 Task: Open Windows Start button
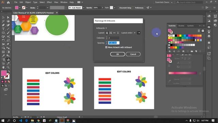point(3,121)
